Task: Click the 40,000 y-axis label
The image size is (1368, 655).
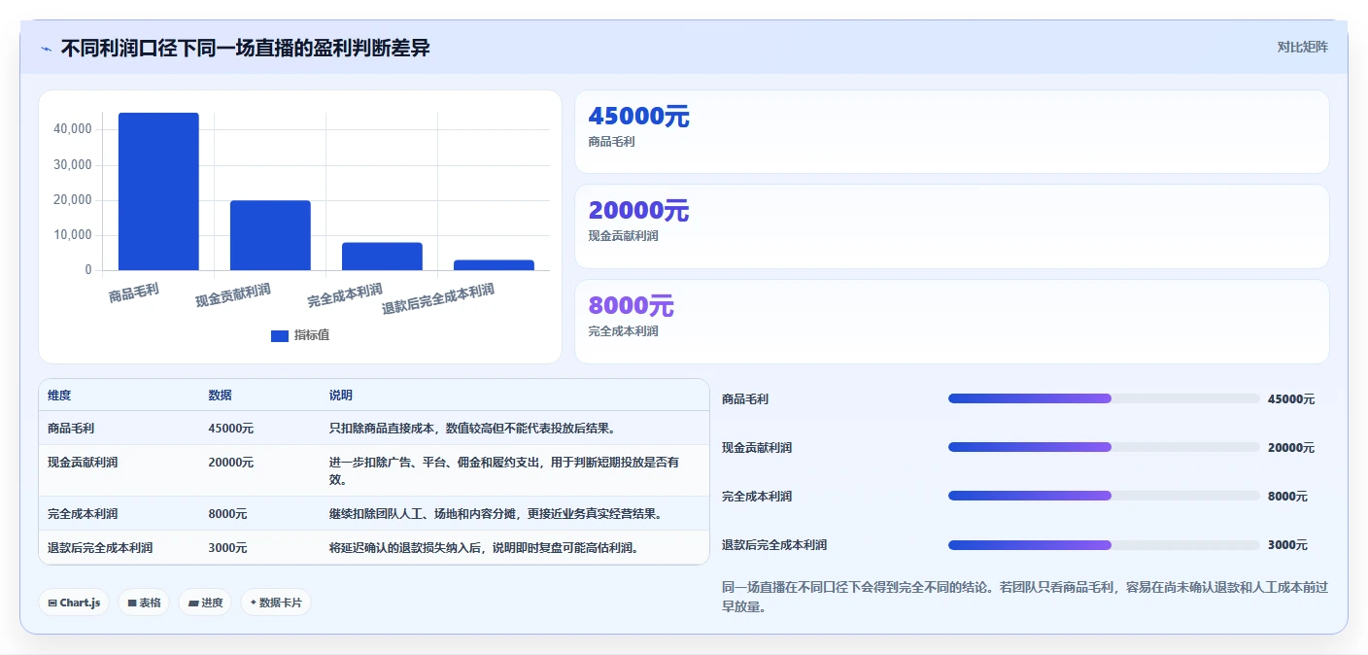Action: tap(73, 129)
